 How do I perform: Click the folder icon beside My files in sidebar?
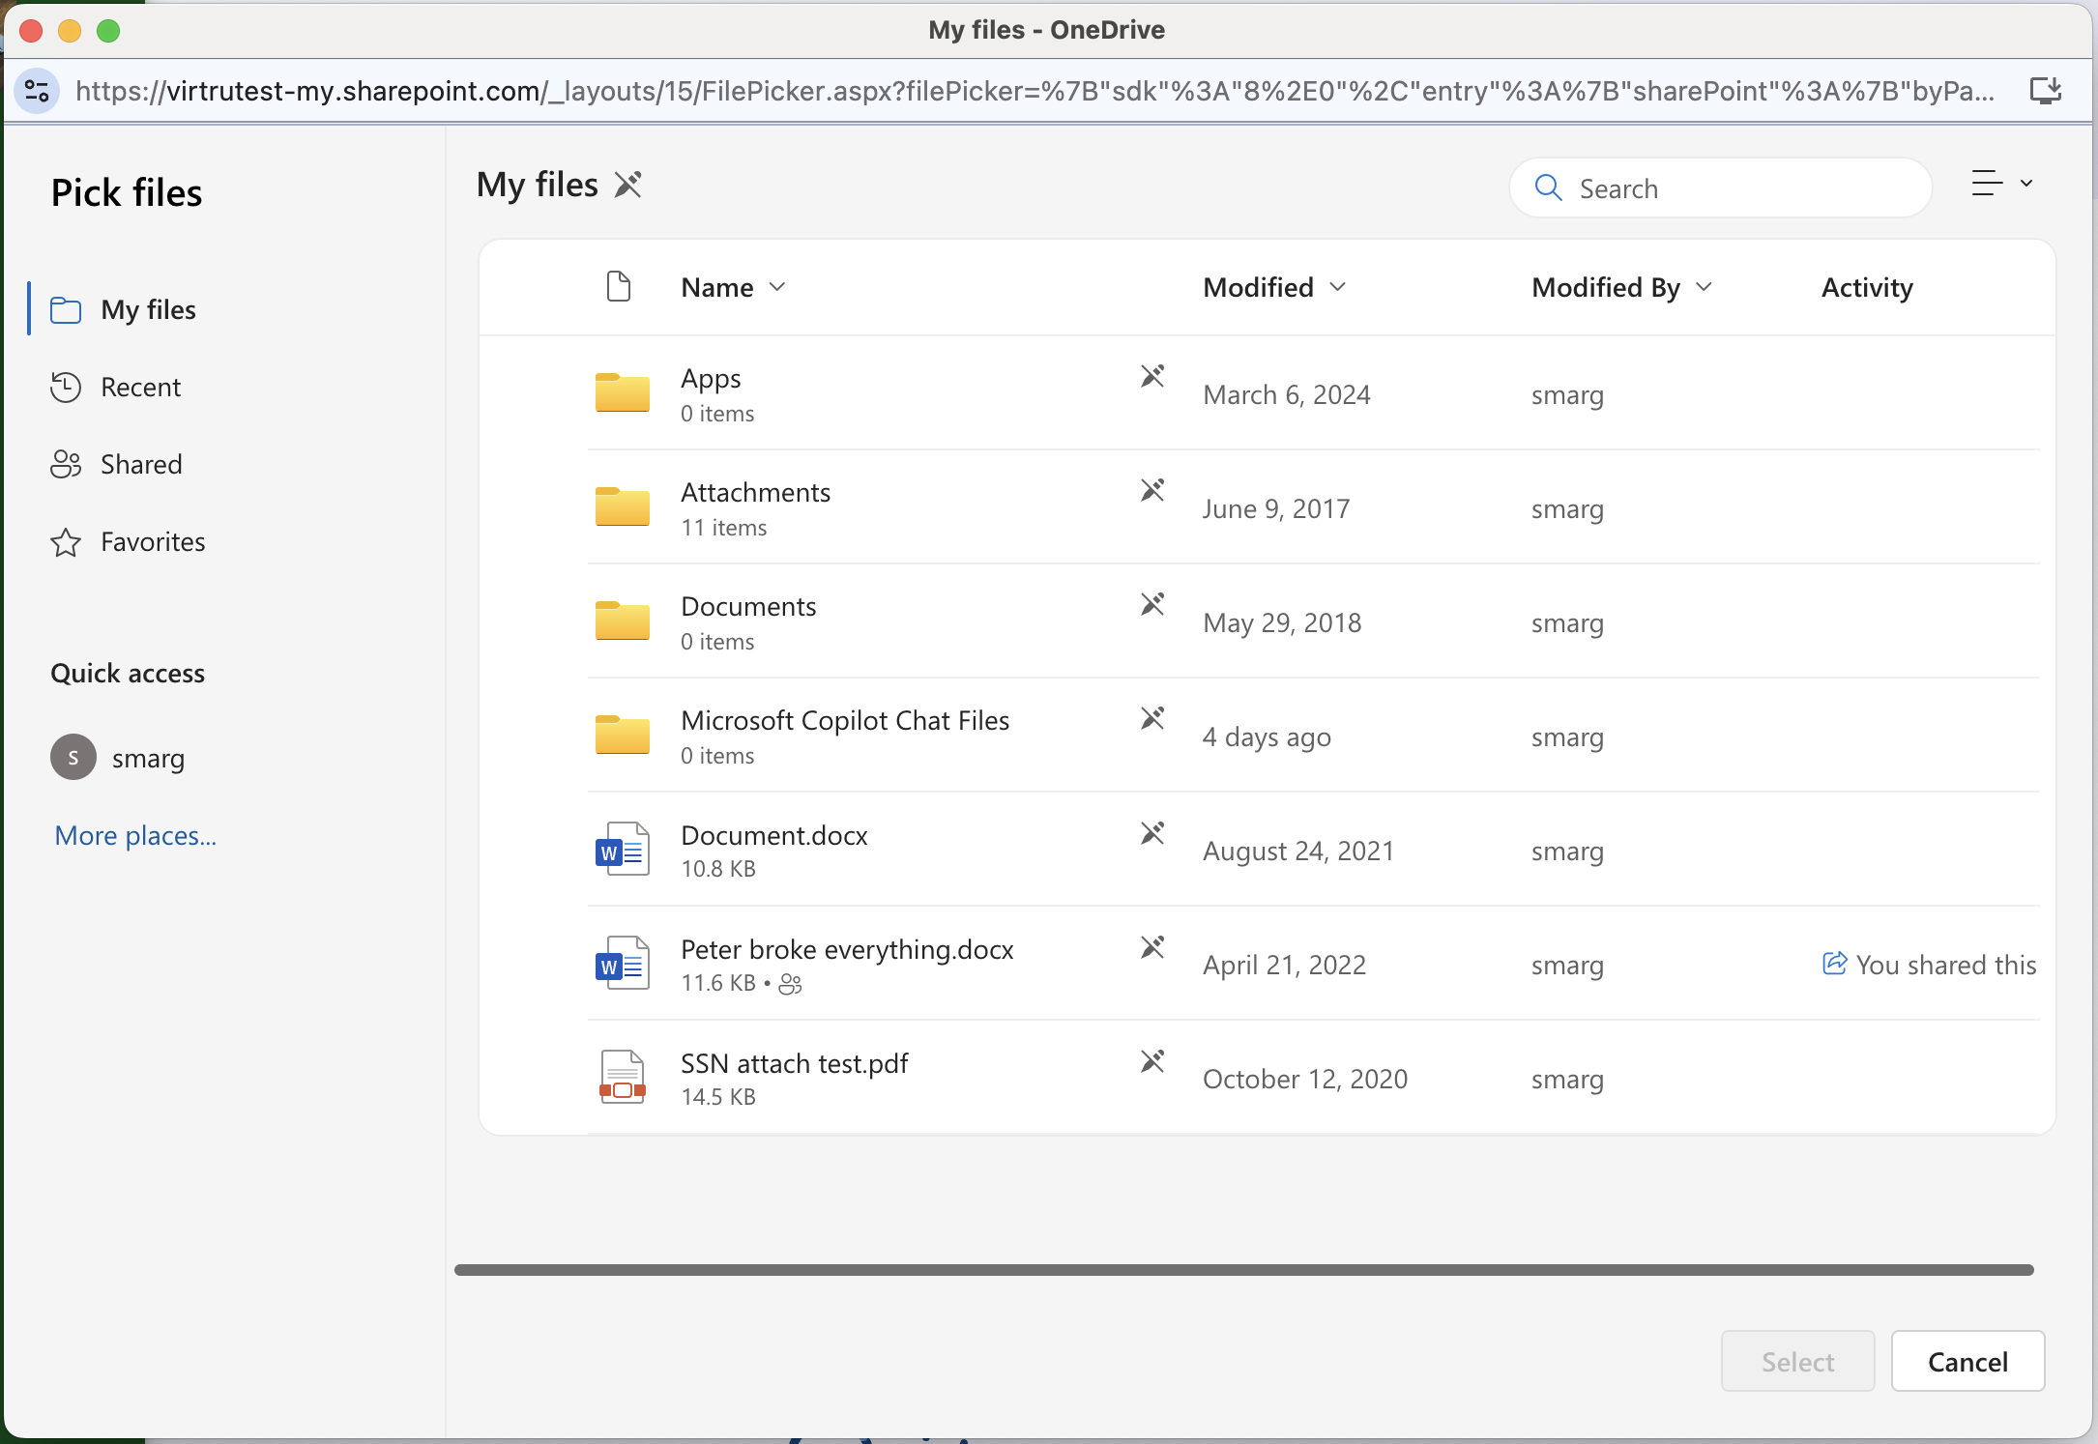(66, 309)
